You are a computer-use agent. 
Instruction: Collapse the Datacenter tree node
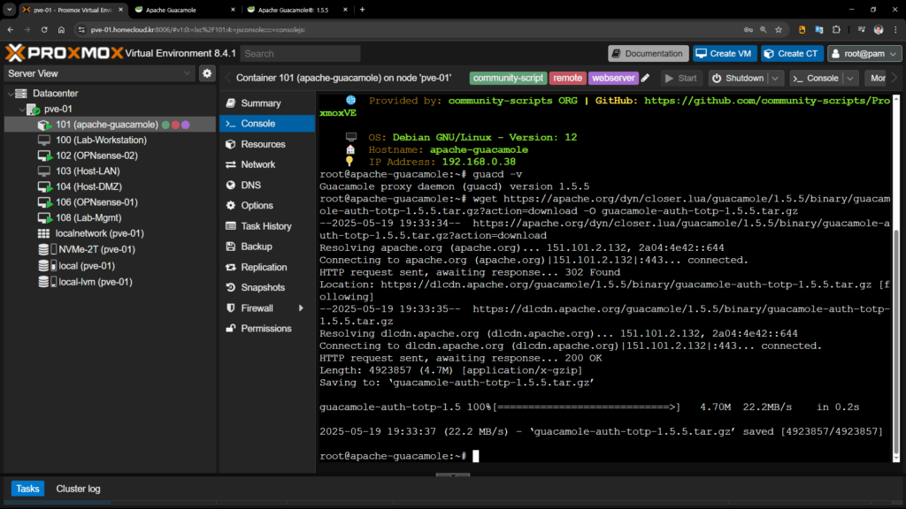click(9, 94)
